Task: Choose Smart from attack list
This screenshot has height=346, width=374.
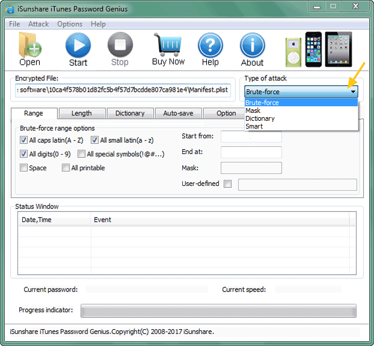Action: click(301, 126)
